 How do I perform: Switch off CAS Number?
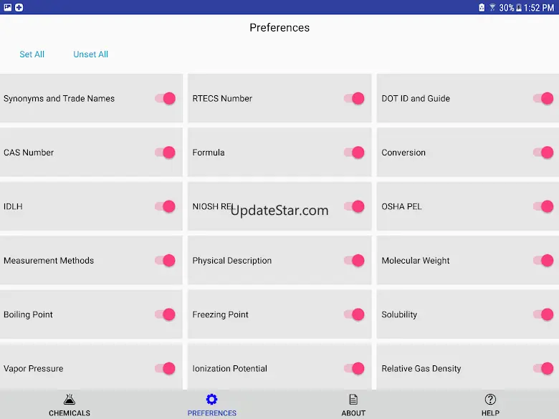[165, 153]
